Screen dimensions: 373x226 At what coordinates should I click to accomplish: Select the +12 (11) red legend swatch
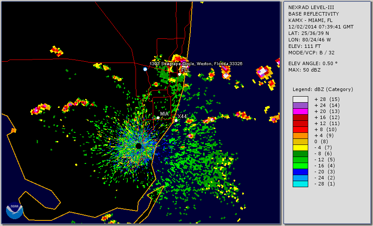[x=300, y=124]
